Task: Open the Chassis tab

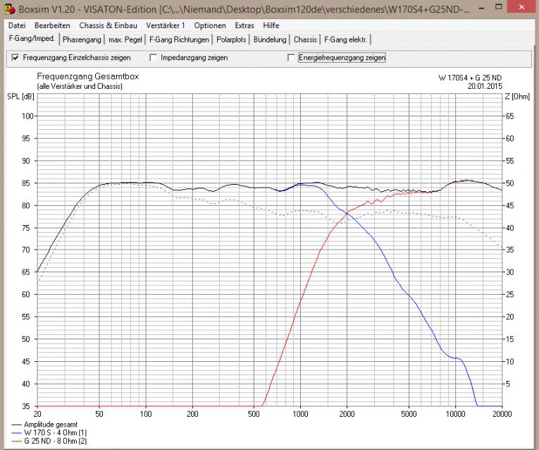Action: [305, 39]
